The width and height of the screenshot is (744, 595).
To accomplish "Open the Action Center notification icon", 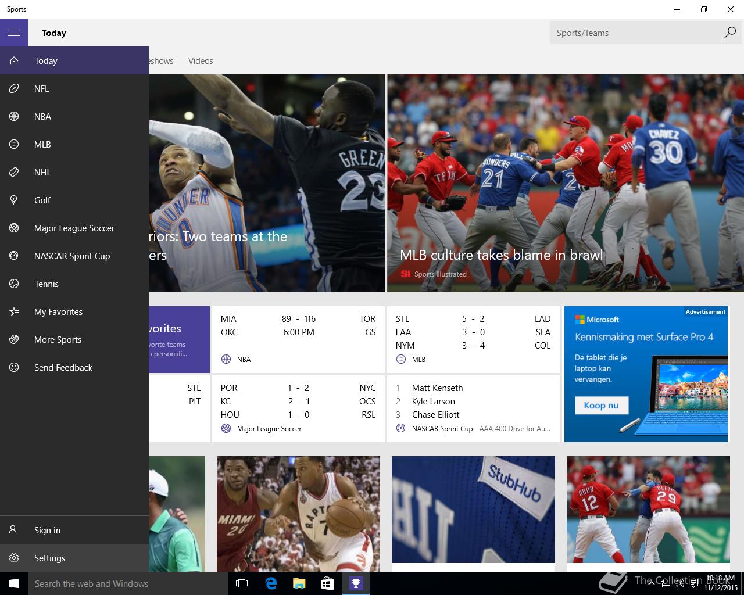I will coord(693,583).
